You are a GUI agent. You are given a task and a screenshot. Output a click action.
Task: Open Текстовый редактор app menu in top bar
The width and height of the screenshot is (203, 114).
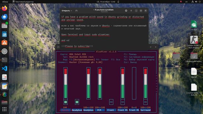click(23, 2)
